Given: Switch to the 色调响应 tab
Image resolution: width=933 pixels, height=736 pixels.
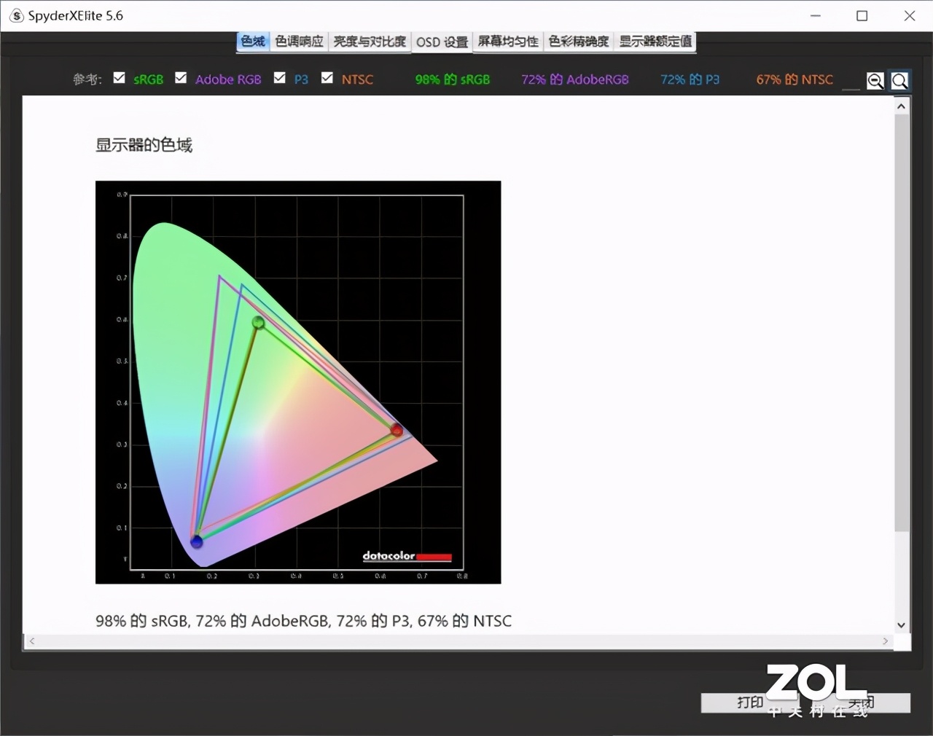Looking at the screenshot, I should [298, 42].
